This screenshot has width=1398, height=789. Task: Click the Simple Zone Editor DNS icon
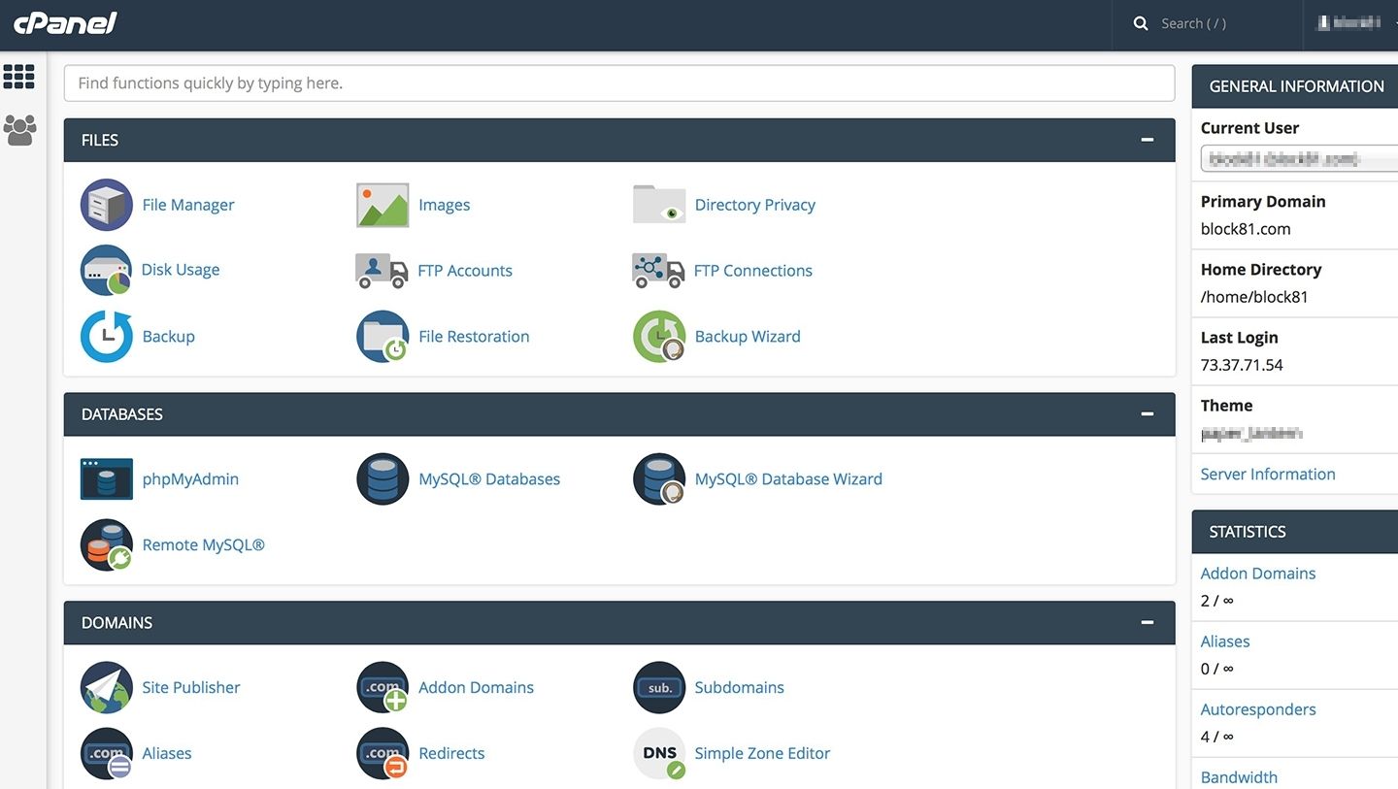659,753
